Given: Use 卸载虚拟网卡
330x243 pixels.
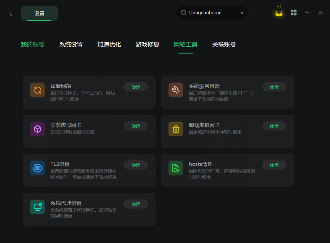Looking at the screenshot, I should 274,126.
